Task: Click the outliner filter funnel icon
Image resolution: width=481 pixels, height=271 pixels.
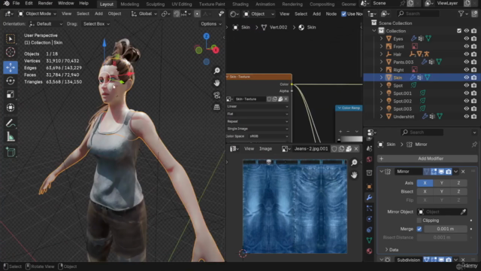Action: point(461,14)
